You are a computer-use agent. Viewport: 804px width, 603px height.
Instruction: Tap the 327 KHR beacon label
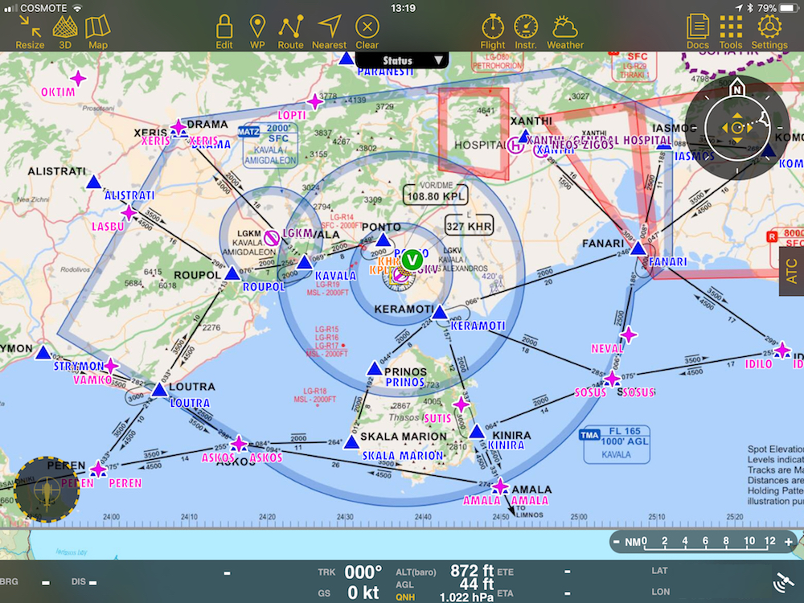(x=470, y=225)
